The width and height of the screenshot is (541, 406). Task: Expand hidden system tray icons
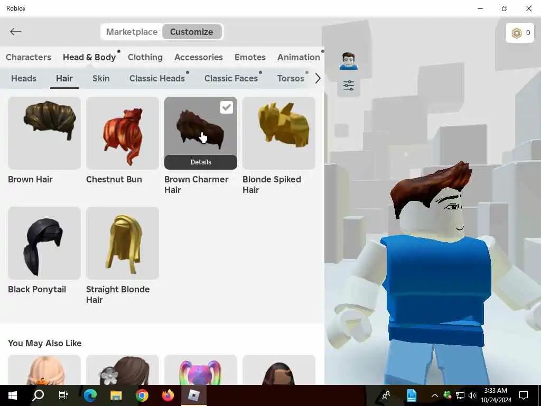(x=435, y=395)
